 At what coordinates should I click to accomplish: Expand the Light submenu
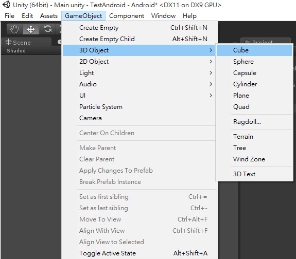[140, 73]
